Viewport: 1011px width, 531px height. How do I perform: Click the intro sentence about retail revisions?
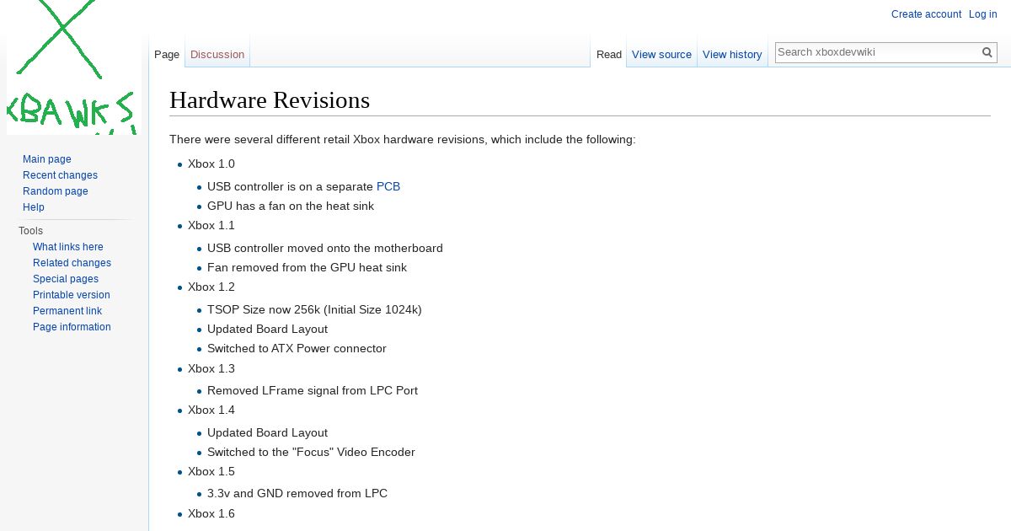[x=403, y=139]
